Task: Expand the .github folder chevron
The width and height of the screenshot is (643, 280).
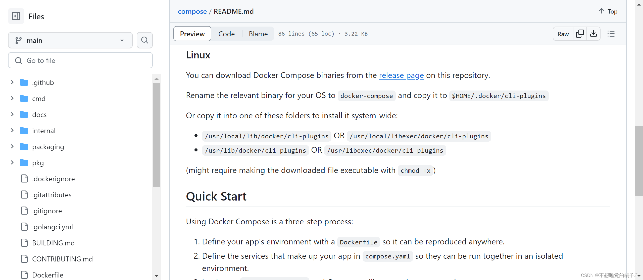Action: click(x=12, y=82)
